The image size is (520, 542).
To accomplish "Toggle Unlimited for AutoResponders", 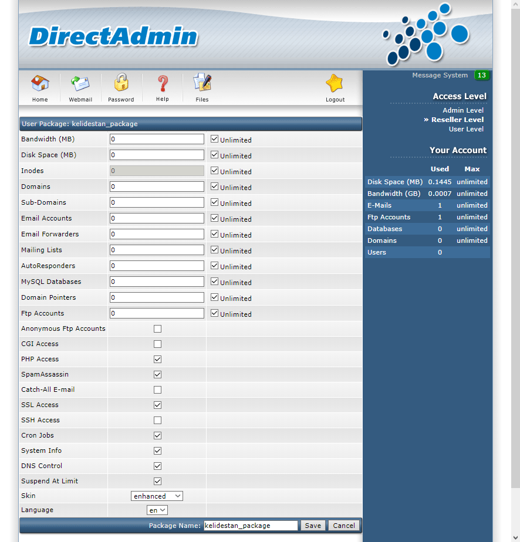I will pos(214,266).
